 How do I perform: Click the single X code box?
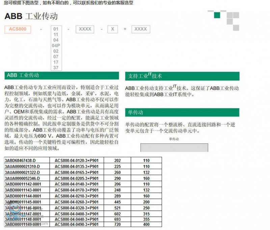[x=113, y=29]
